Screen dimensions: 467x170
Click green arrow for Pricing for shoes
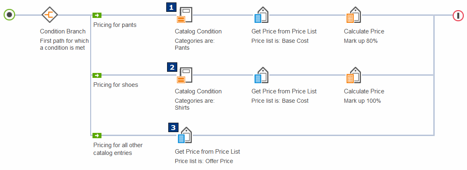[x=97, y=75]
